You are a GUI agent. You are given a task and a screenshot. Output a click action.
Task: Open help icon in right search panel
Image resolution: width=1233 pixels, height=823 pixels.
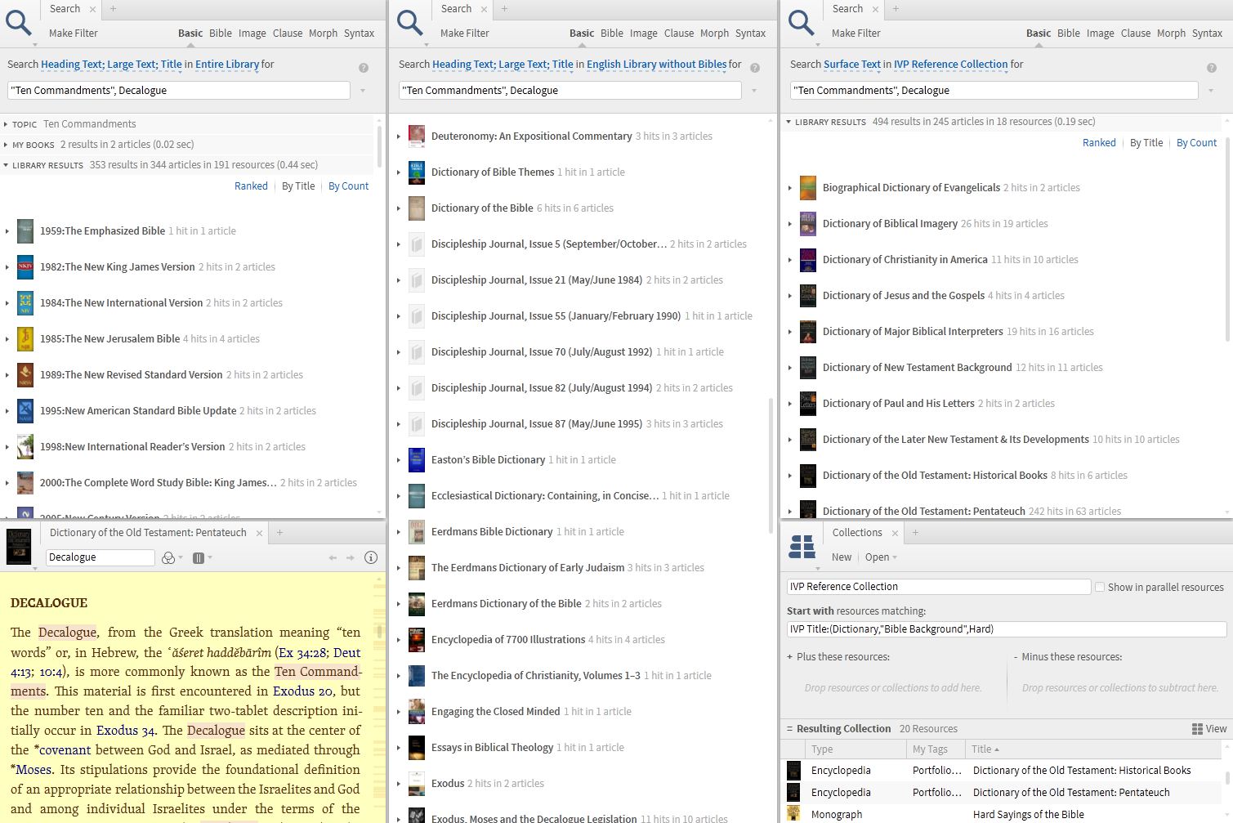1212,68
